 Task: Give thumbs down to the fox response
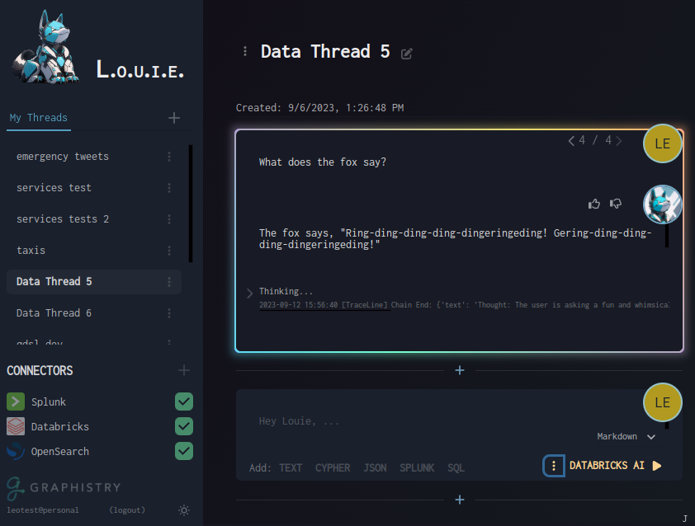click(x=616, y=204)
